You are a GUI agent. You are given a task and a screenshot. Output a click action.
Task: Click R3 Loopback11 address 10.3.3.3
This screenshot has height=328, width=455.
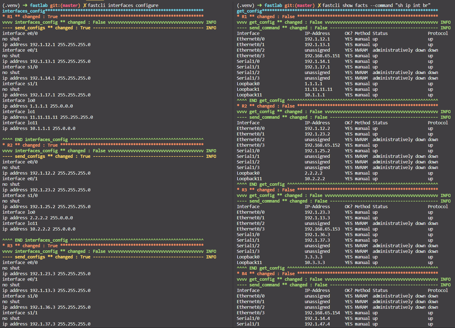point(315,262)
